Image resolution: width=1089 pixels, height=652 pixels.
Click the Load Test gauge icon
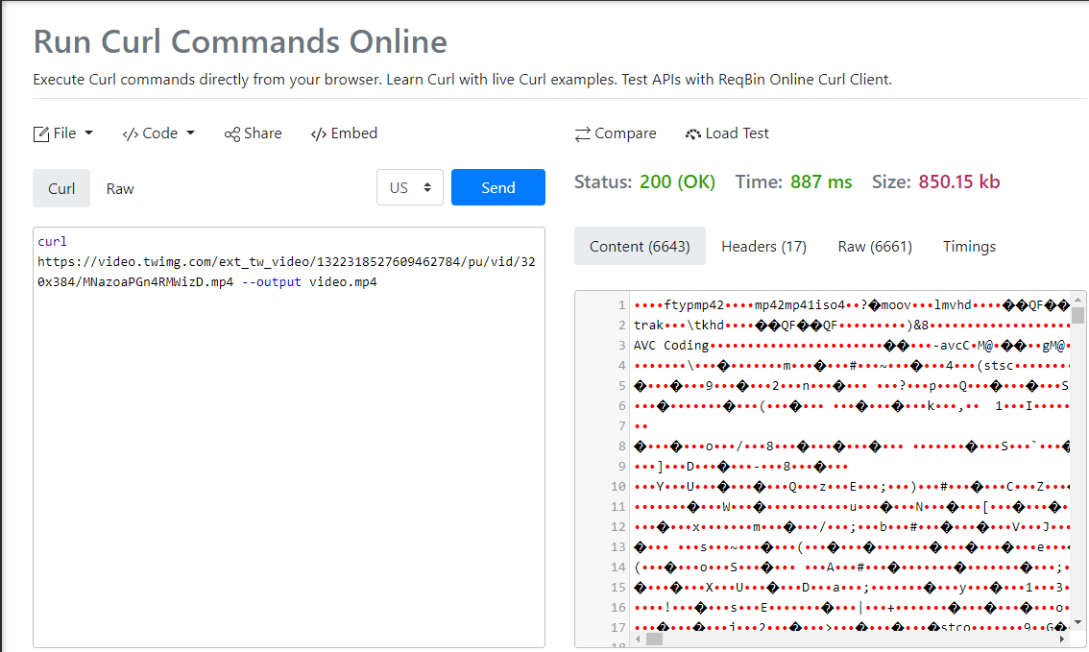coord(693,134)
